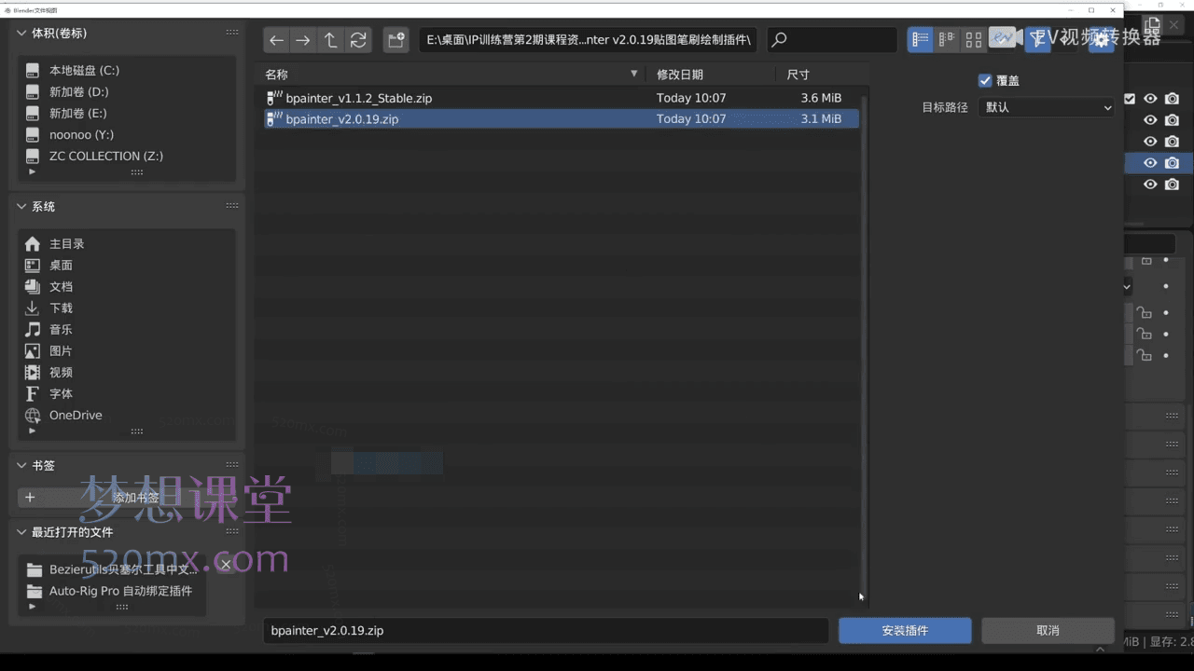The height and width of the screenshot is (671, 1194).
Task: Click 取消 cancel button
Action: coord(1048,631)
